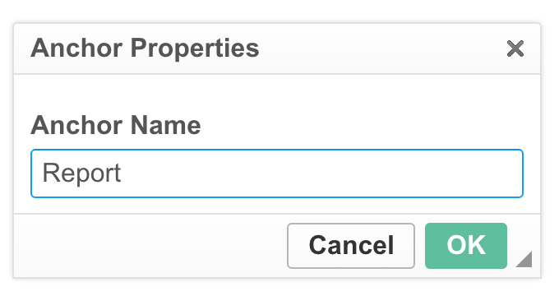Dismiss dialog using the X icon
Image resolution: width=559 pixels, height=296 pixels.
click(x=515, y=49)
